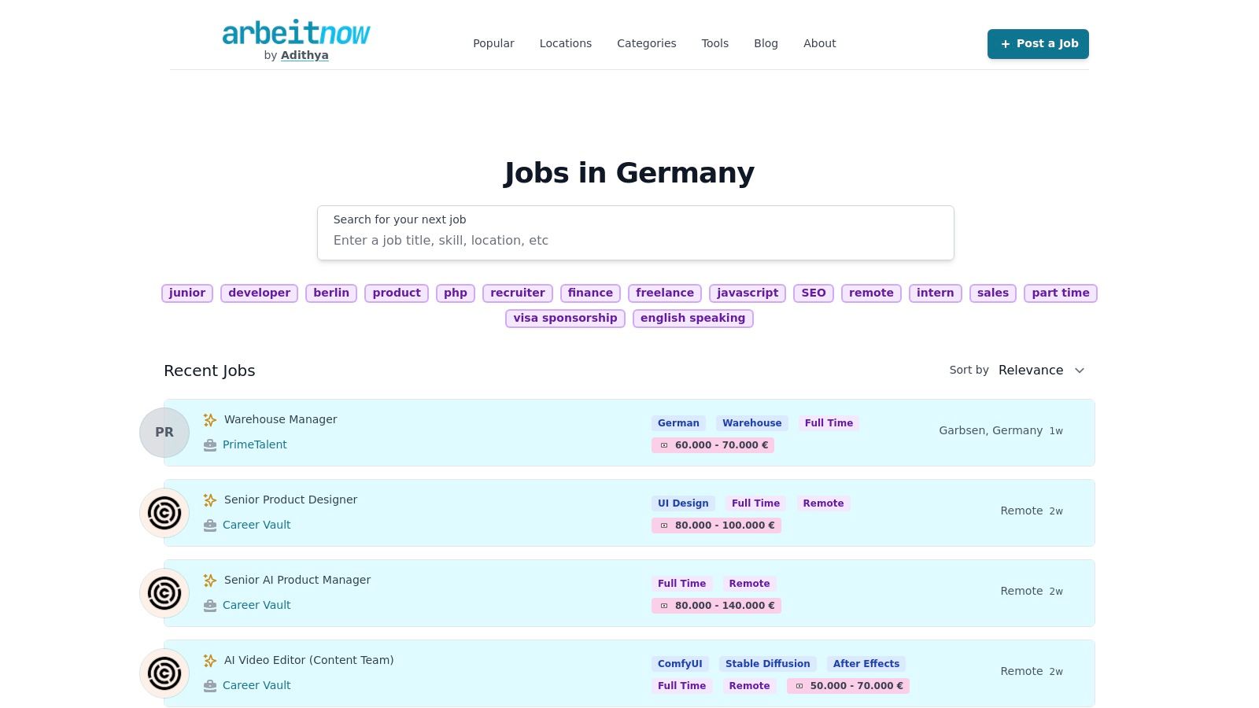Click the Career Vault logo beside AI Video Editor

point(164,673)
